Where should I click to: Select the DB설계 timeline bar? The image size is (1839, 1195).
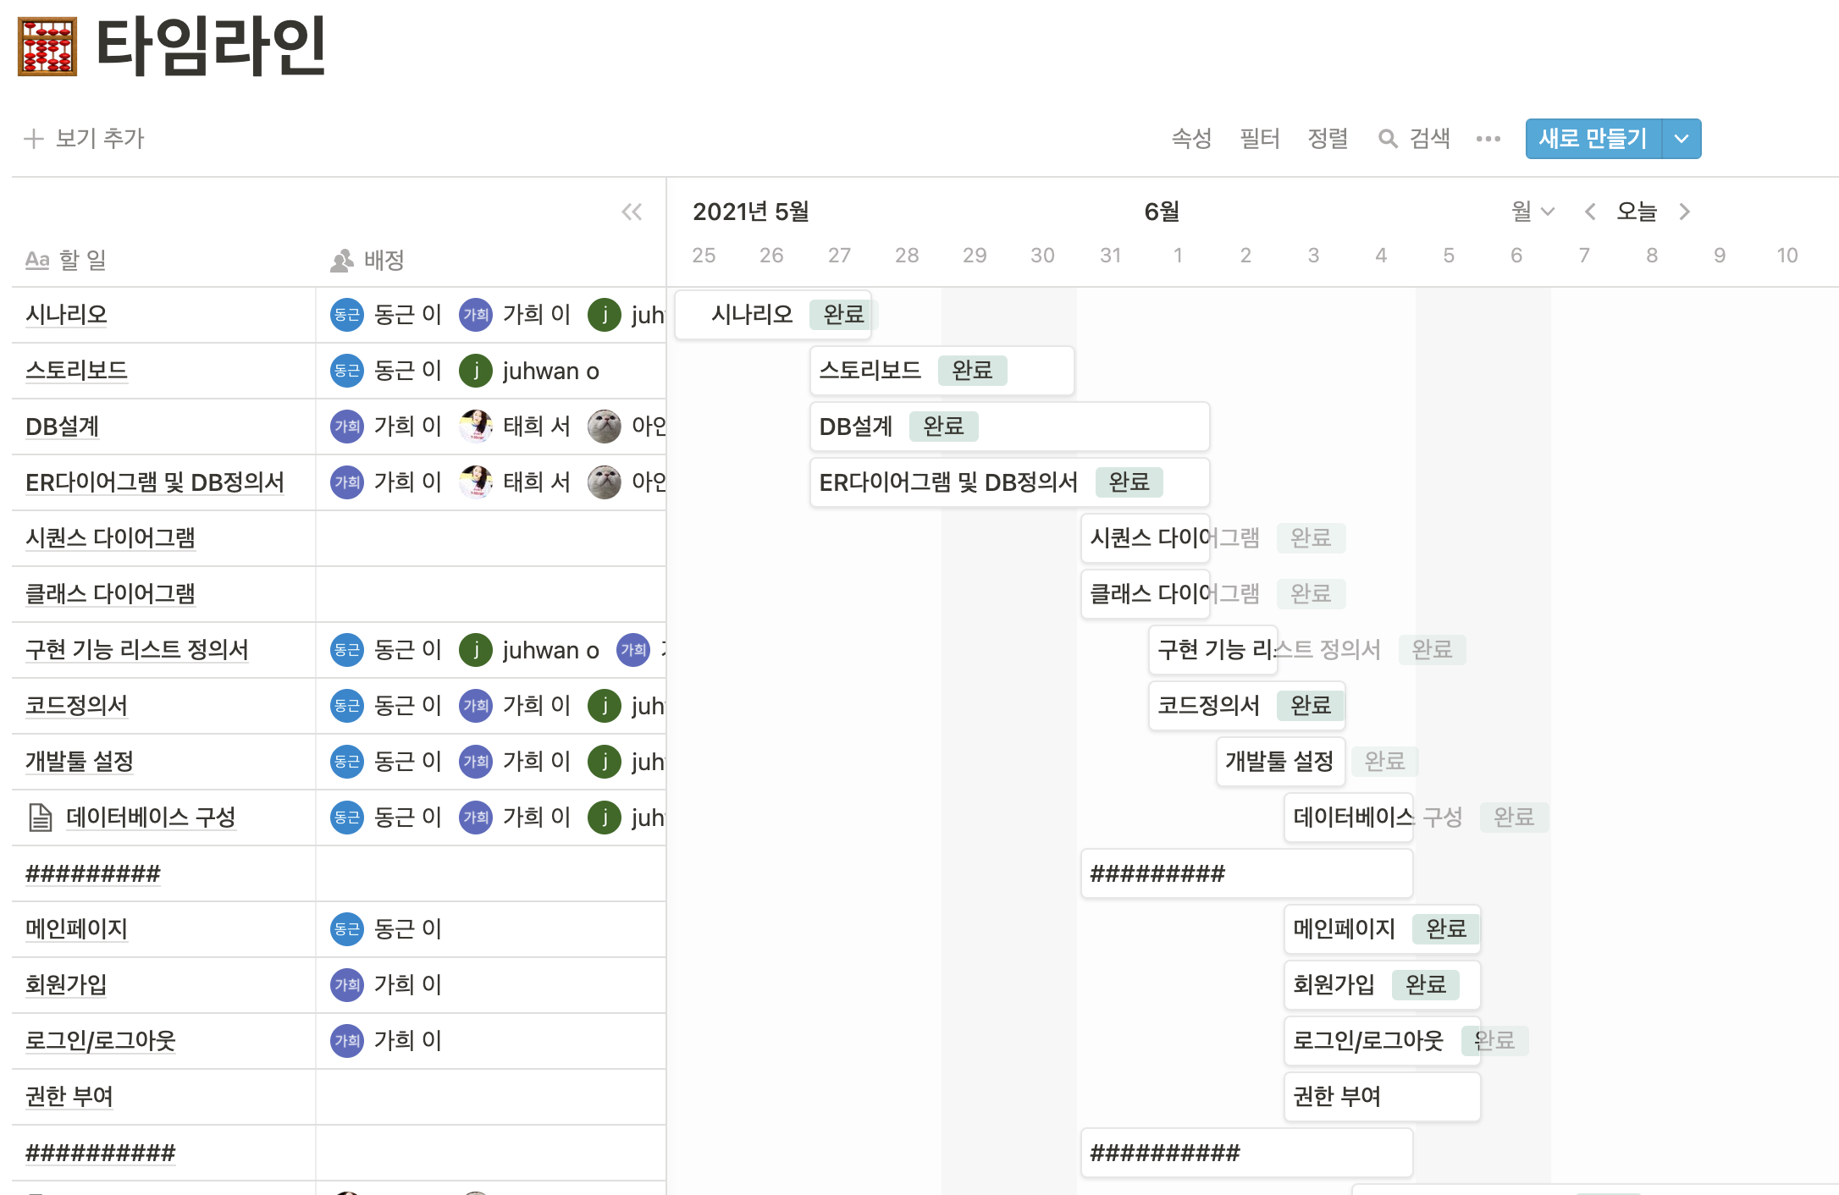(1009, 427)
